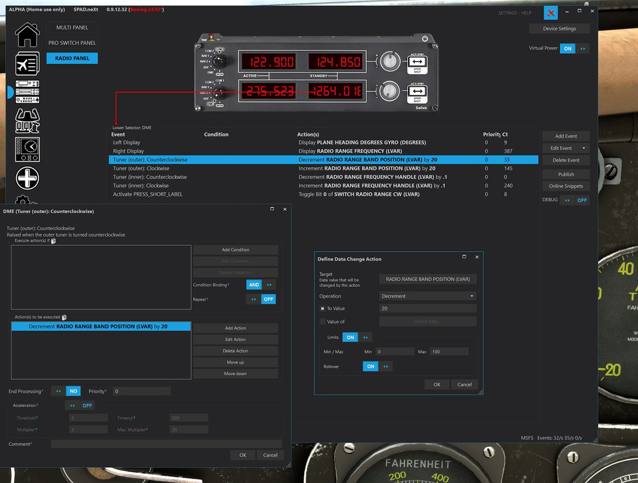Click the Priority input field
The height and width of the screenshot is (483, 638).
142,391
